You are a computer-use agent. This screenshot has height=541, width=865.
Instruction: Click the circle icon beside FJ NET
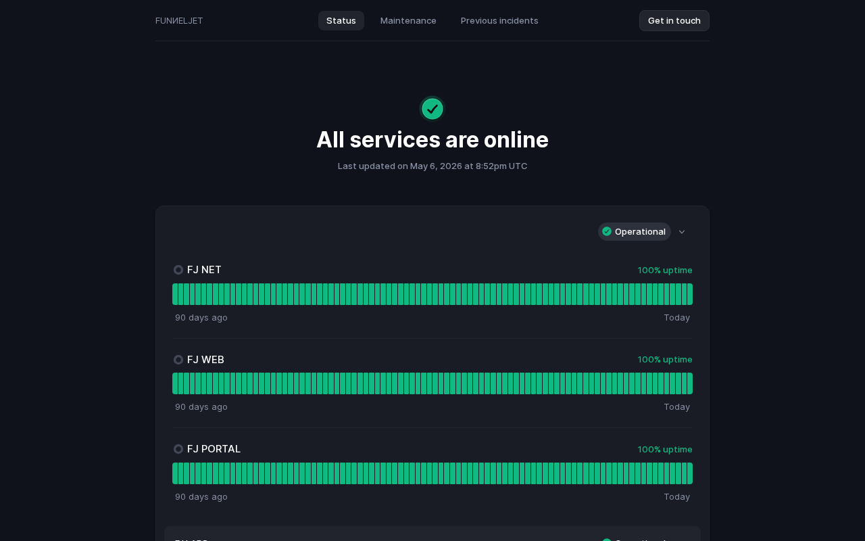click(178, 270)
